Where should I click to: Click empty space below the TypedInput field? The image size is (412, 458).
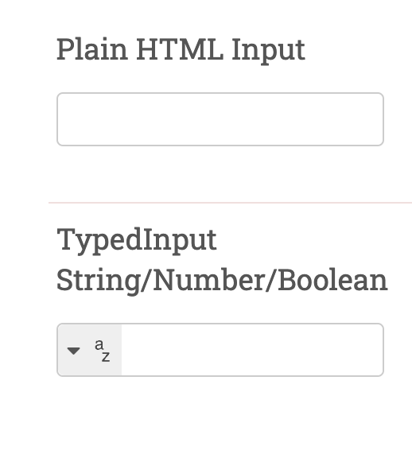click(x=220, y=415)
